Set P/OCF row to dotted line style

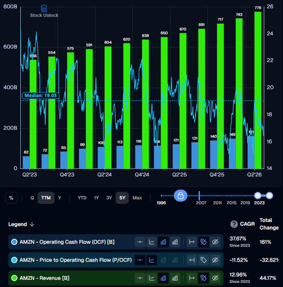pyautogui.click(x=140, y=260)
